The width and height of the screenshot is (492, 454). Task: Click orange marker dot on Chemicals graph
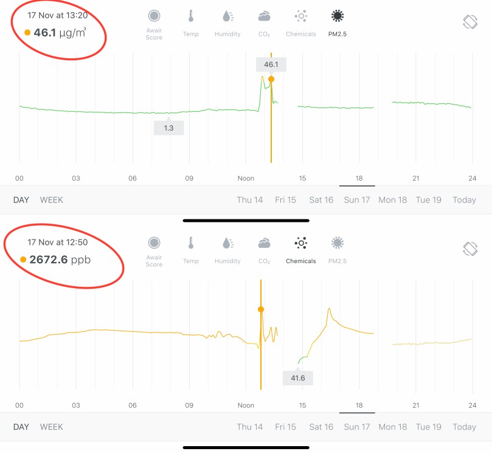pyautogui.click(x=261, y=309)
